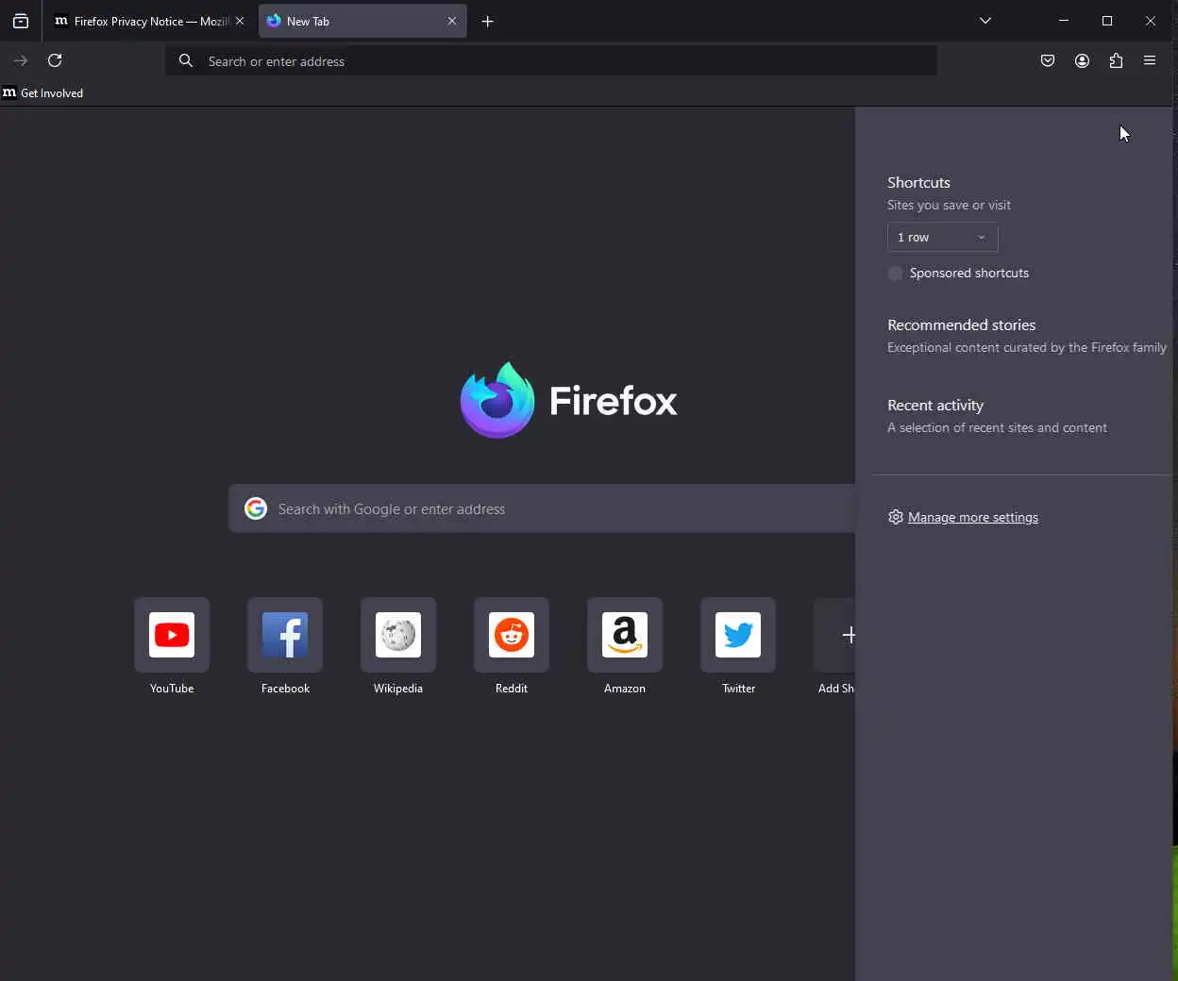Open the 1 row shortcuts dropdown
The width and height of the screenshot is (1178, 981).
click(x=942, y=237)
